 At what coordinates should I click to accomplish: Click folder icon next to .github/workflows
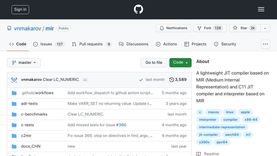[x=14, y=93]
